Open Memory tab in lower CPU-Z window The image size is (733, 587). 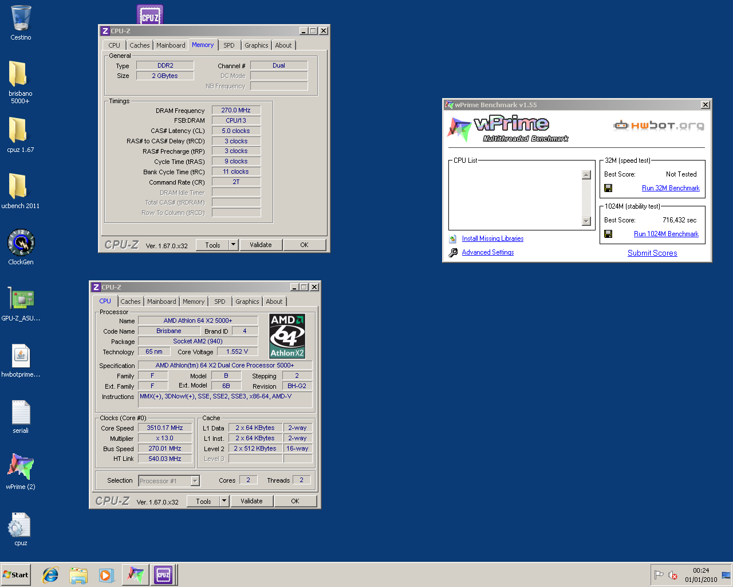click(194, 302)
